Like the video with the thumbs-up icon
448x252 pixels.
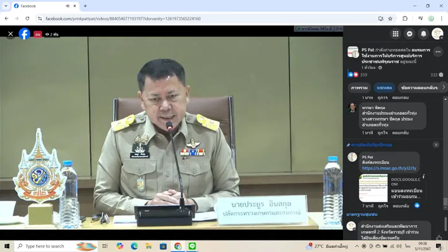click(x=439, y=238)
